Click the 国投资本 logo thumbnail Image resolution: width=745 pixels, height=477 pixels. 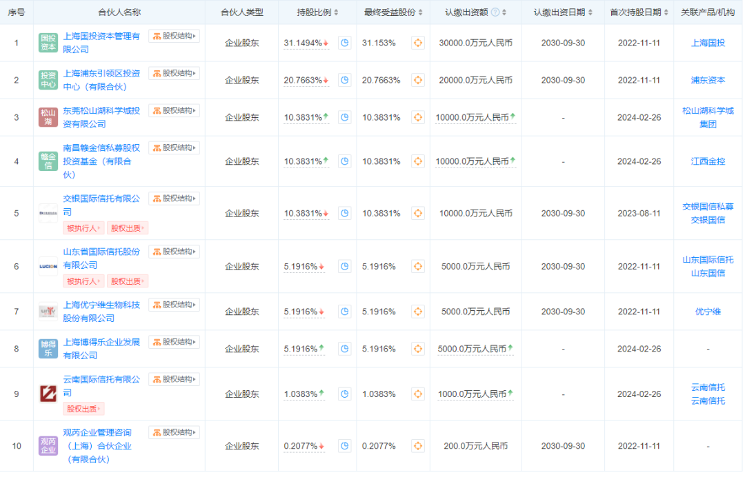(x=48, y=43)
